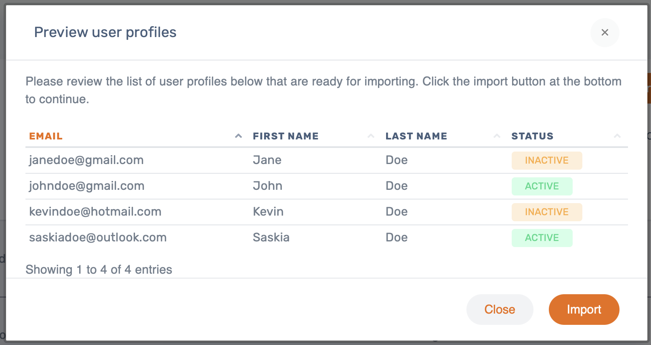Image resolution: width=651 pixels, height=345 pixels.
Task: Click Kevin's INACTIVE status badge
Action: click(546, 212)
